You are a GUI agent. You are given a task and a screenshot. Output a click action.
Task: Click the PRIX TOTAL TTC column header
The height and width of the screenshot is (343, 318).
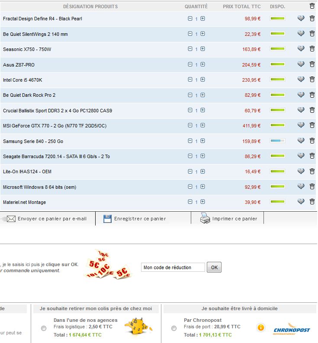pos(242,6)
